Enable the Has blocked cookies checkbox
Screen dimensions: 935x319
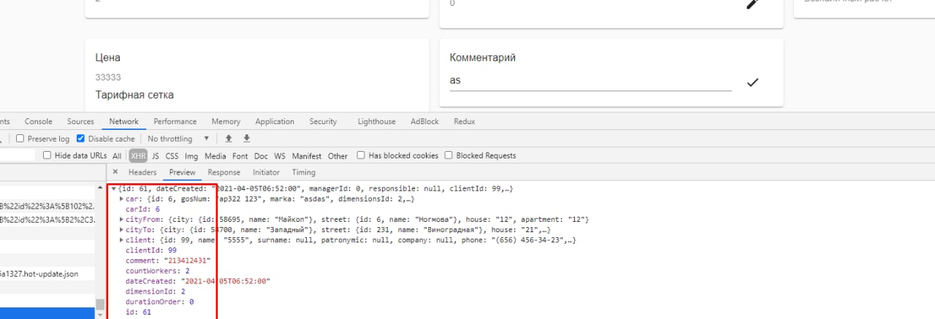click(361, 155)
